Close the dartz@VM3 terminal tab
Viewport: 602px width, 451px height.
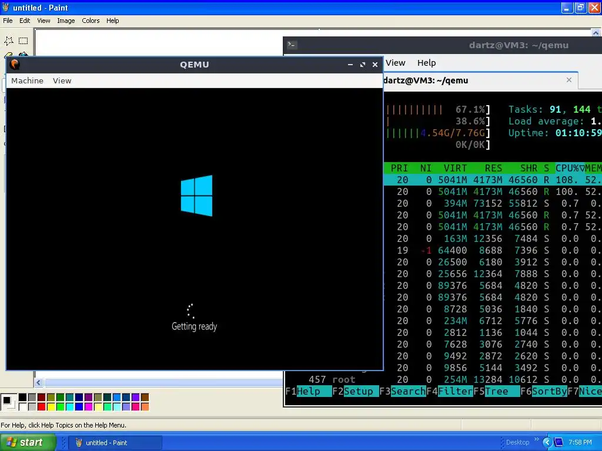tap(569, 80)
